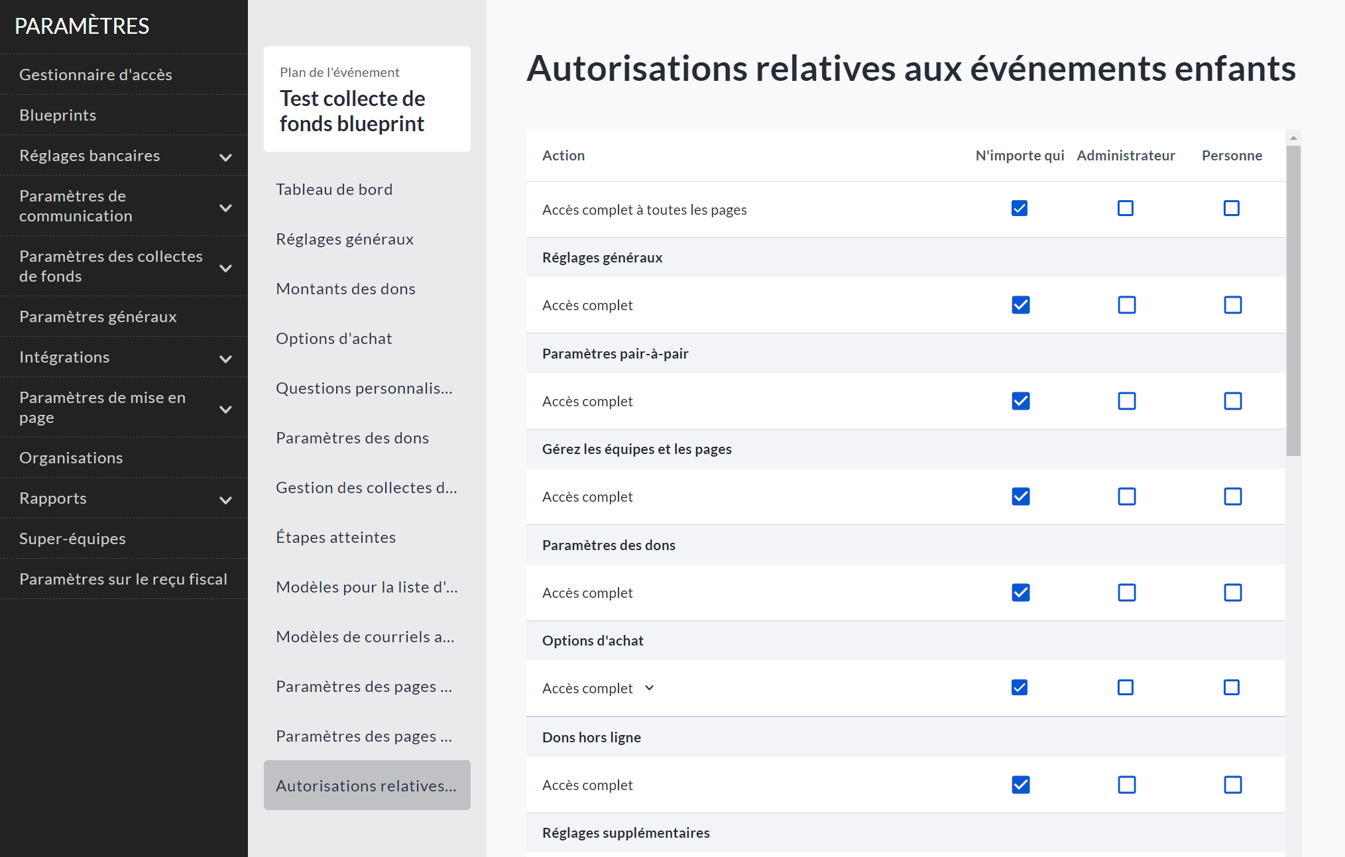Screen dimensions: 1345x857
Task: Check Personne for Paramètres des dons access
Action: (x=1232, y=593)
